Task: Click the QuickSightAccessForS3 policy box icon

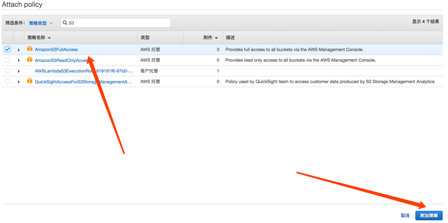Action: coord(30,81)
